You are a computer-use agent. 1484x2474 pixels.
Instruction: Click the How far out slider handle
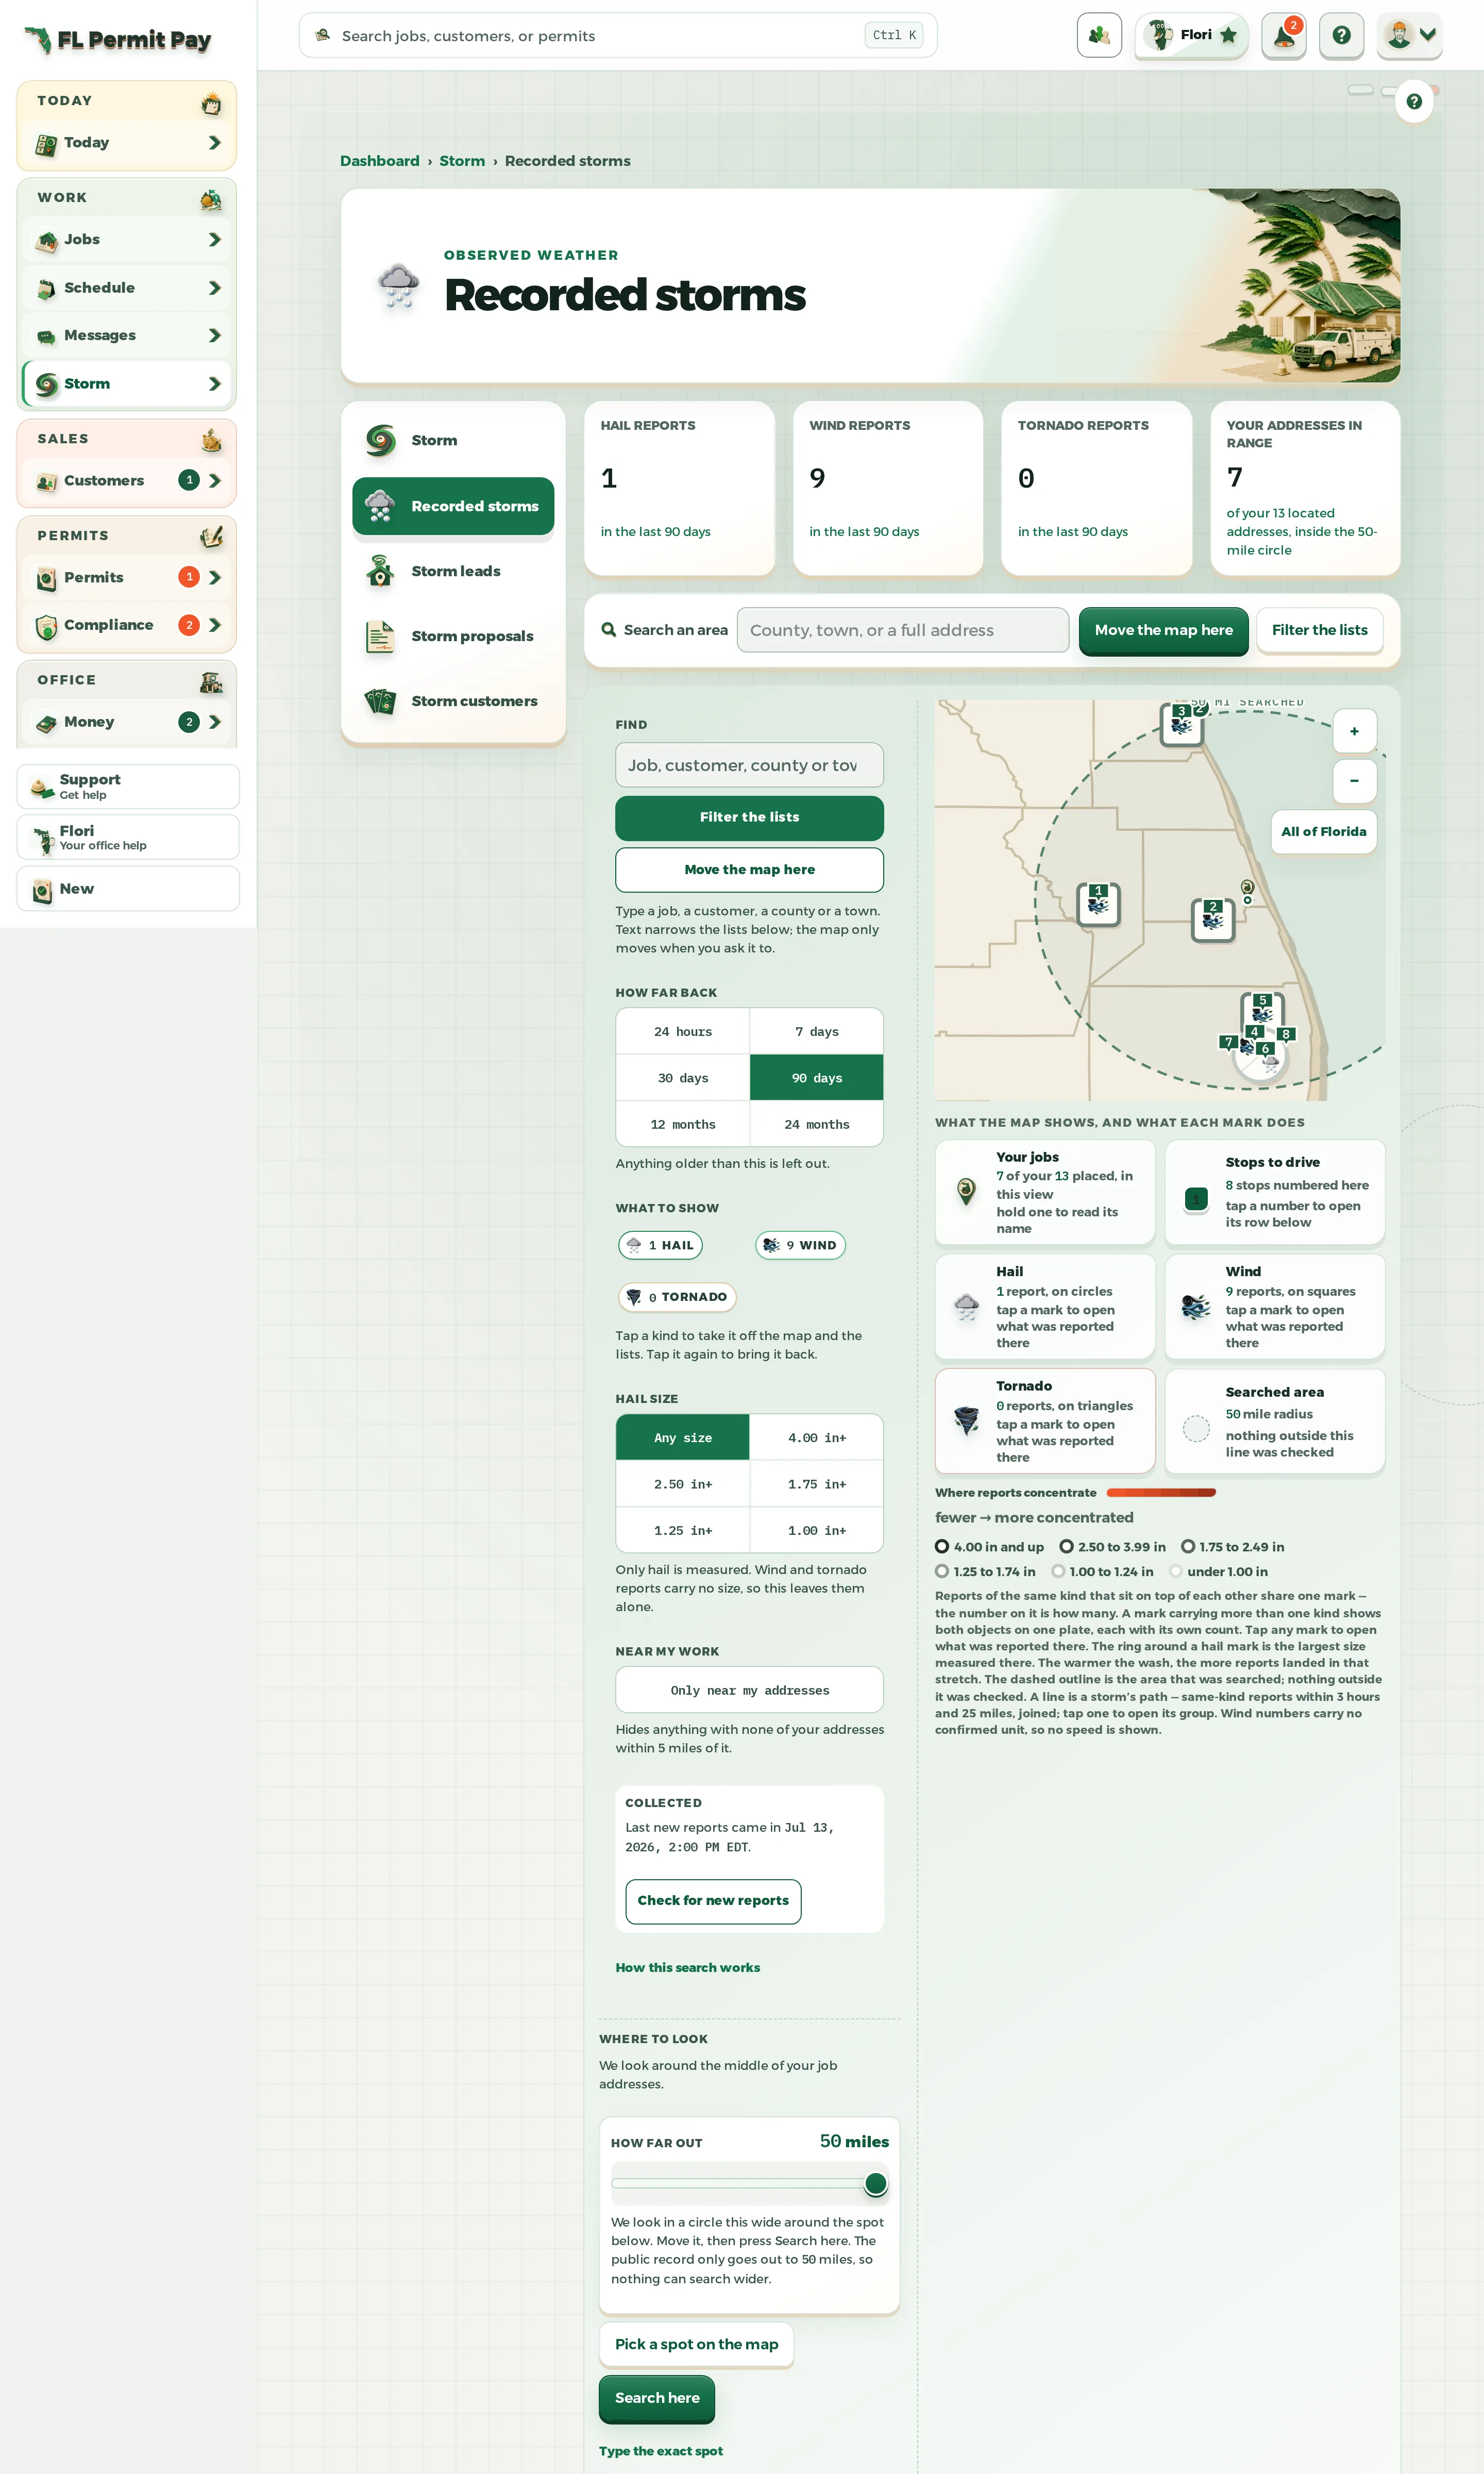point(875,2184)
